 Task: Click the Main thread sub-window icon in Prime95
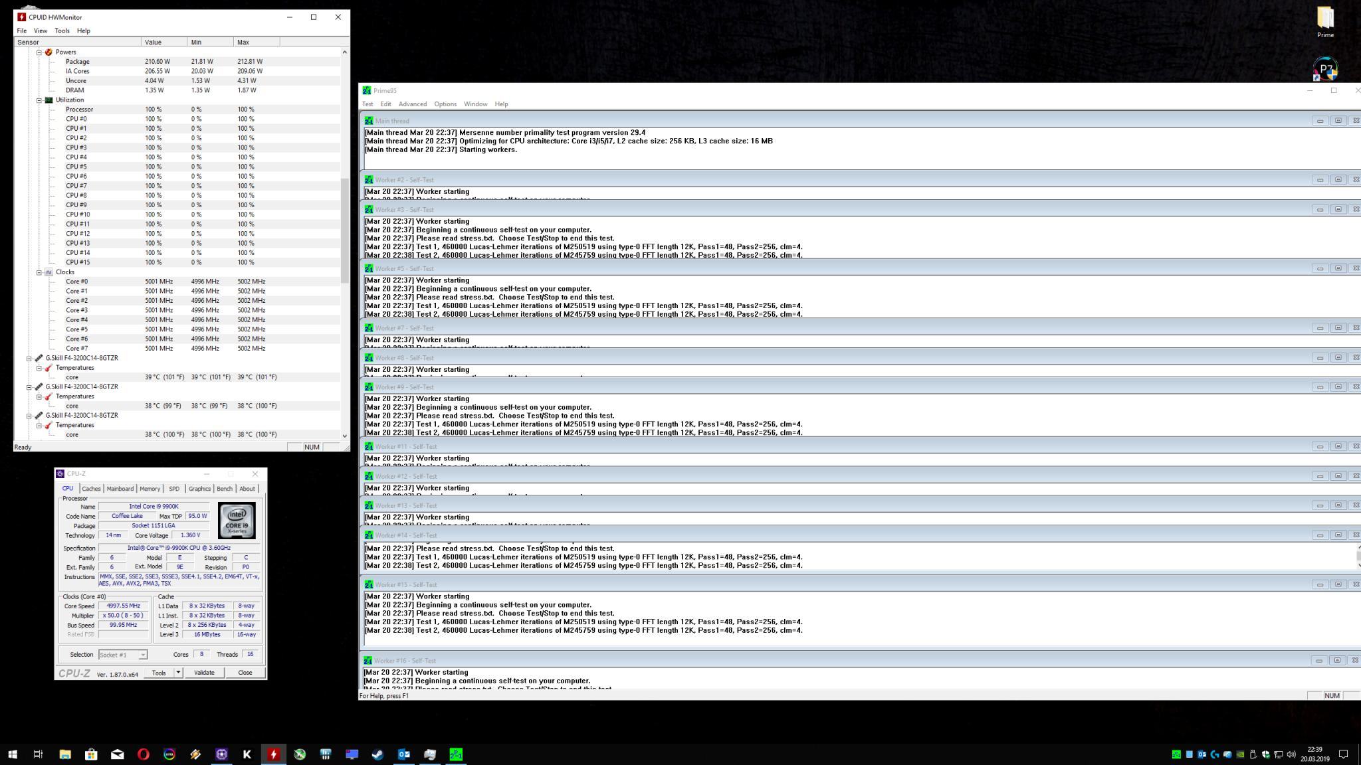369,121
